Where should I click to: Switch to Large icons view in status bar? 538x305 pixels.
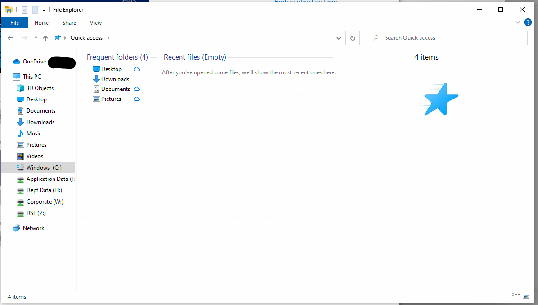tap(526, 296)
